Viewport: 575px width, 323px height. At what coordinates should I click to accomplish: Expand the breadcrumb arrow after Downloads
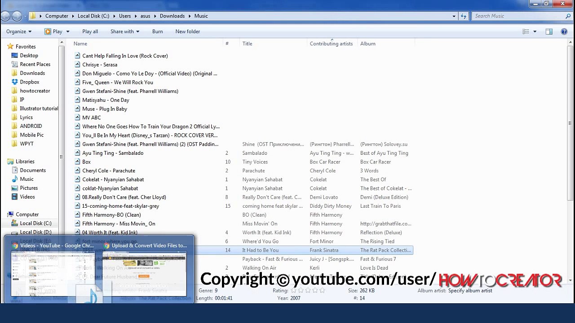pyautogui.click(x=190, y=16)
